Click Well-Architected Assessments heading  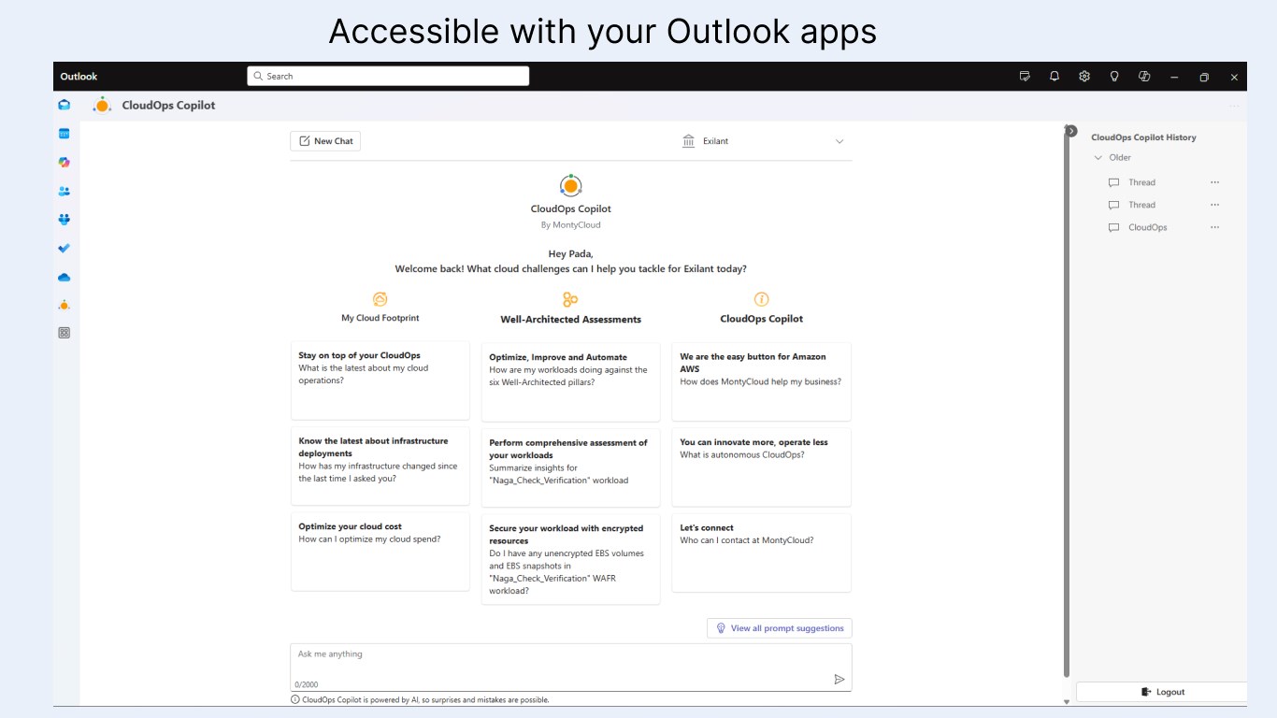(x=571, y=320)
